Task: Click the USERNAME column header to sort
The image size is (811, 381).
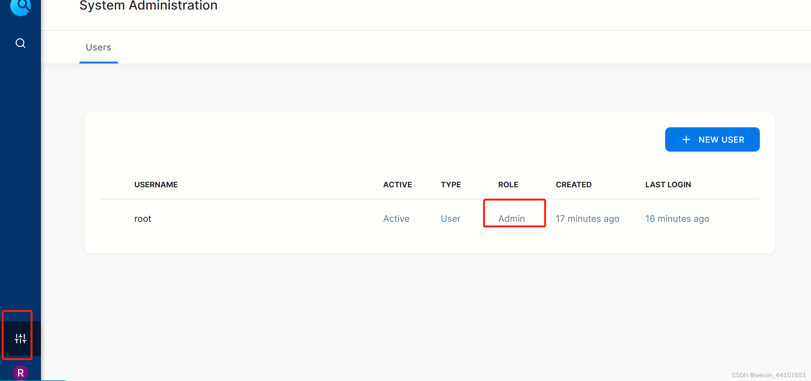Action: pyautogui.click(x=155, y=184)
